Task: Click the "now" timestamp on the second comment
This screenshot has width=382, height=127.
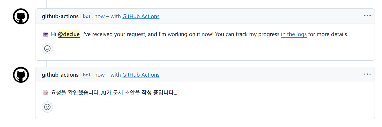Action: tap(99, 75)
